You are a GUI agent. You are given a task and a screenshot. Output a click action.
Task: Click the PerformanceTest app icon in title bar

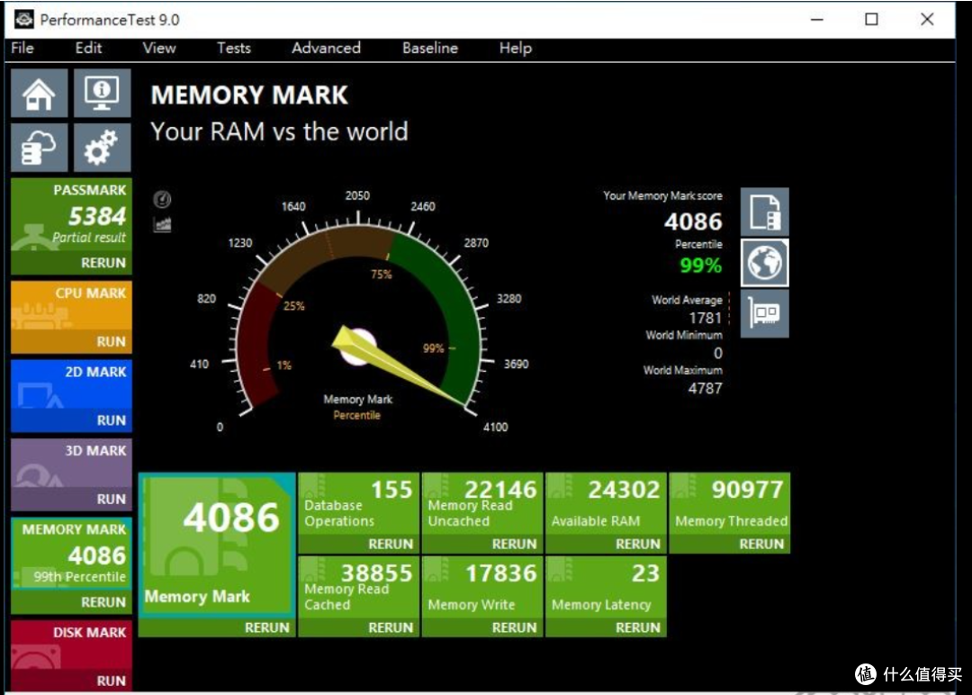coord(23,19)
